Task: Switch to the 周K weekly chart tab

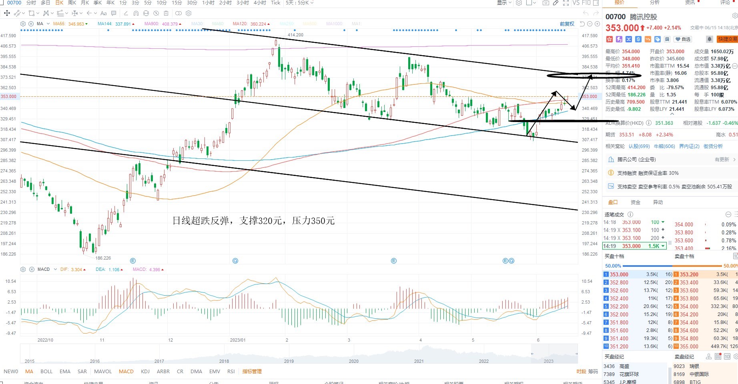Action: [x=72, y=3]
